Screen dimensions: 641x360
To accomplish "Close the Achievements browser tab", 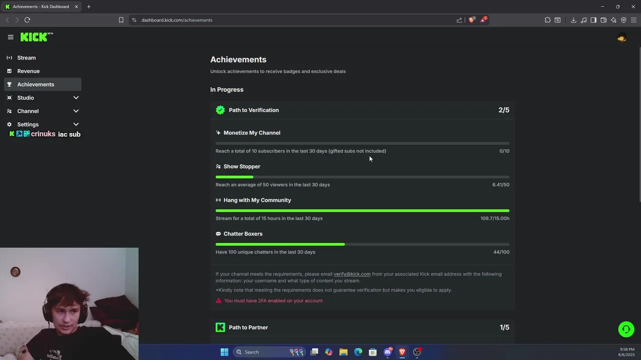I will pyautogui.click(x=77, y=6).
